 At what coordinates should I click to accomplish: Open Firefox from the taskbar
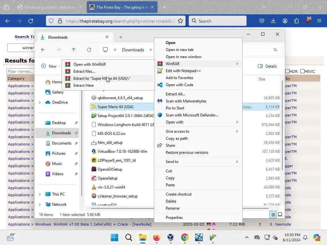coord(156,237)
